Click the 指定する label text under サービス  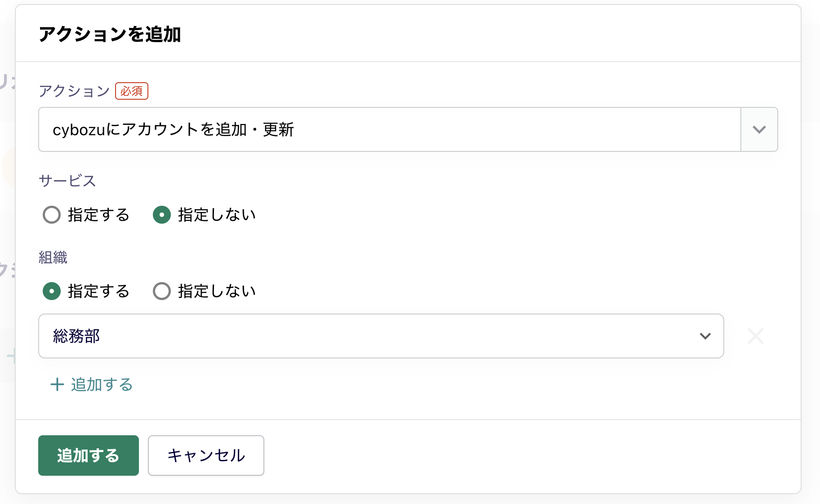click(x=98, y=215)
